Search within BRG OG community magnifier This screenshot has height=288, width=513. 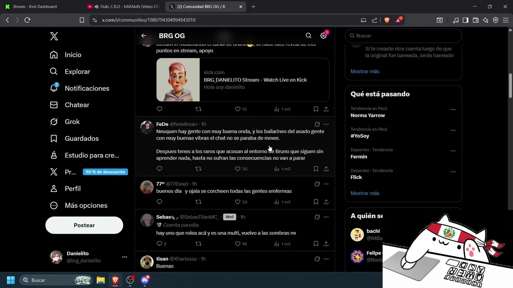click(309, 36)
